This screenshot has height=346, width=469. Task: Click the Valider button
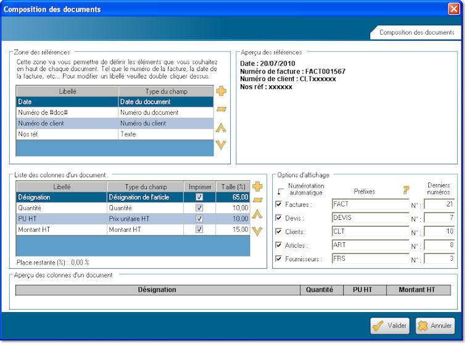(390, 326)
